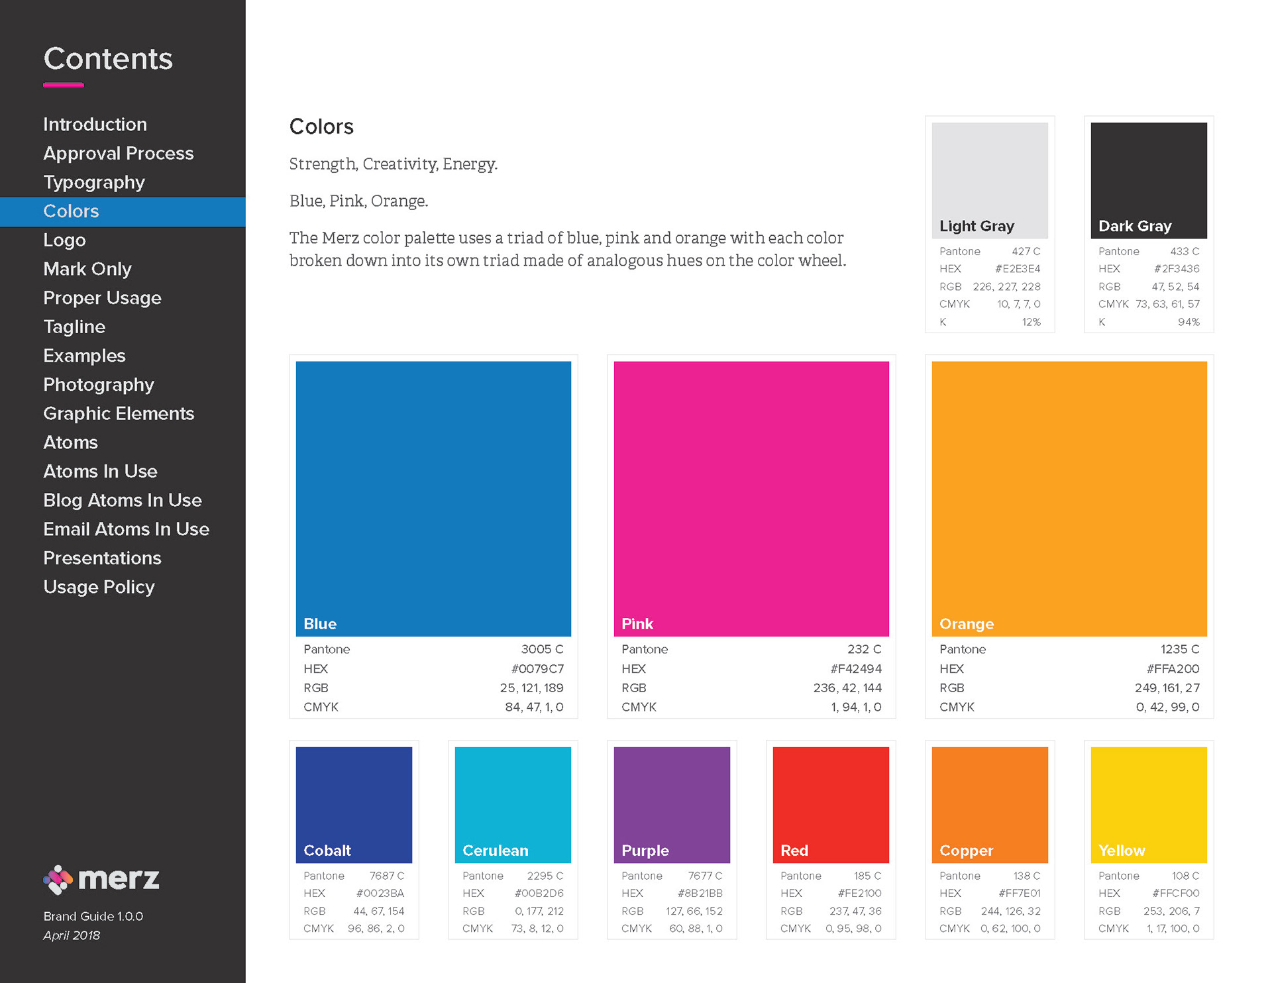
Task: Select the highlighted Colors menu item
Action: [71, 211]
